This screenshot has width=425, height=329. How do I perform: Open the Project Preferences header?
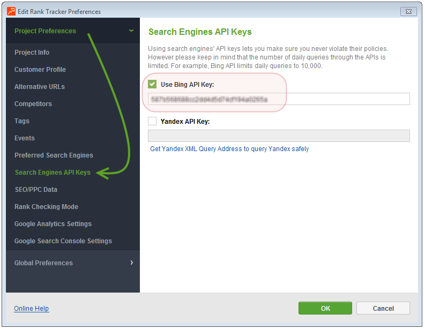tap(45, 31)
